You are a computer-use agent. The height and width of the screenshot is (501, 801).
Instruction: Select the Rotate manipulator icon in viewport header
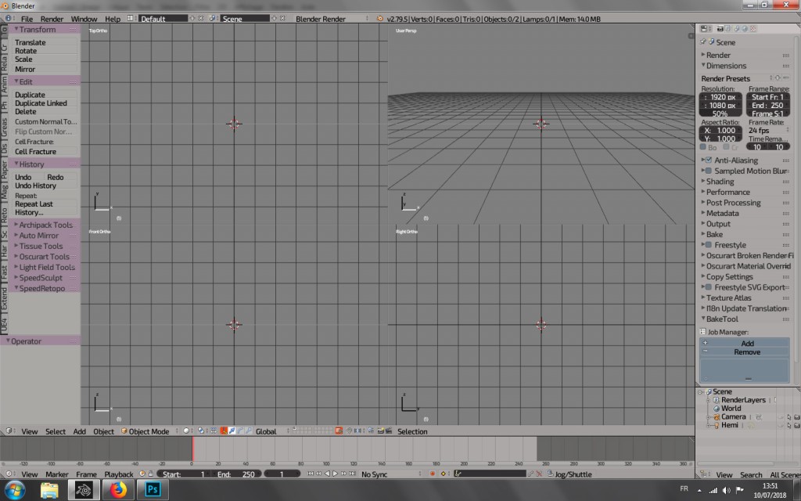click(x=241, y=431)
